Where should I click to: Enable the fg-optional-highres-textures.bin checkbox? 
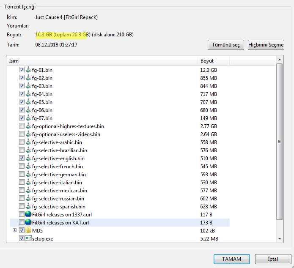[22, 126]
